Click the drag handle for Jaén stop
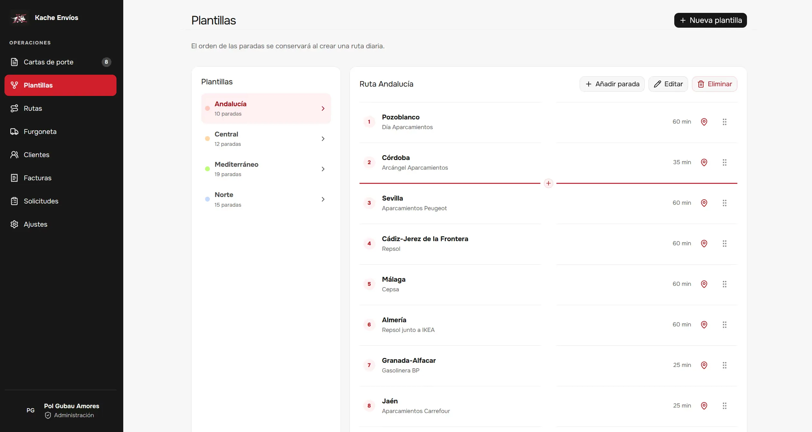 (724, 406)
